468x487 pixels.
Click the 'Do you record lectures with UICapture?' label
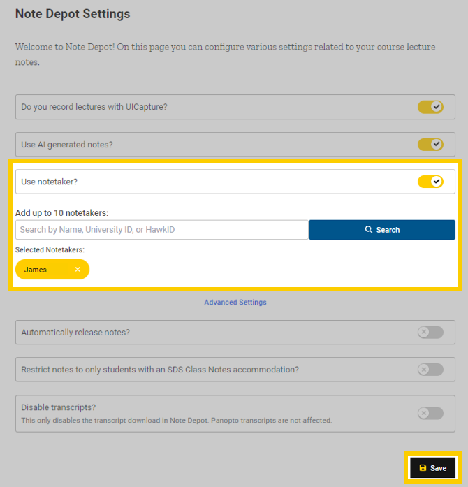point(94,107)
